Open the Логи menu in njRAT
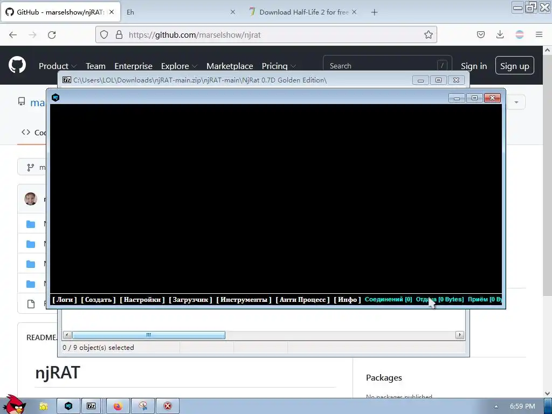 tap(65, 300)
